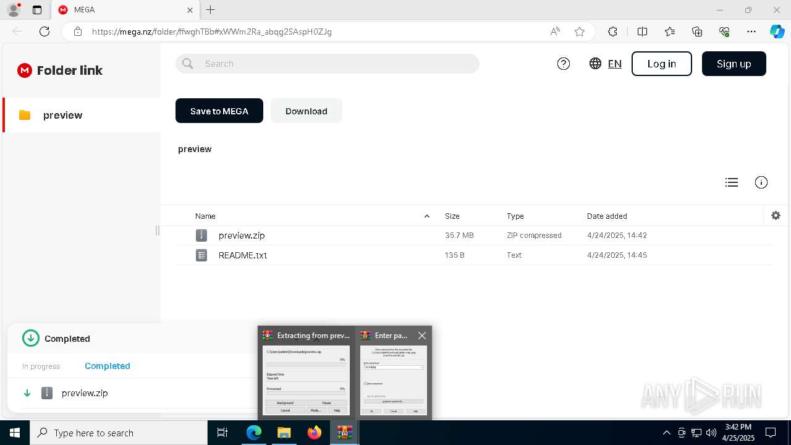Open Copilot sidebar icon
The height and width of the screenshot is (445, 791).
tap(777, 32)
